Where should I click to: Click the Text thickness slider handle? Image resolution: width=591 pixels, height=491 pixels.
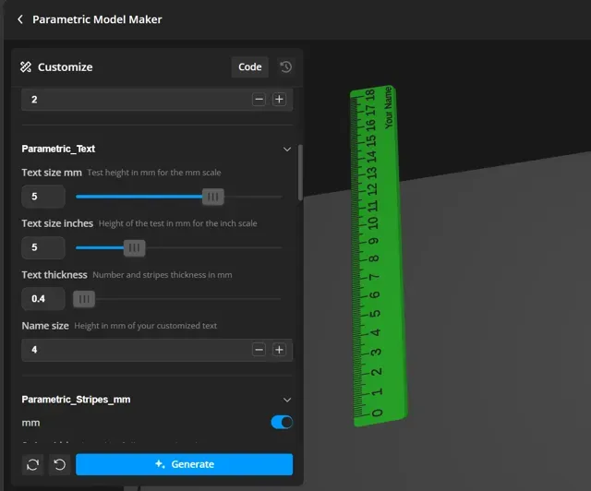click(84, 299)
